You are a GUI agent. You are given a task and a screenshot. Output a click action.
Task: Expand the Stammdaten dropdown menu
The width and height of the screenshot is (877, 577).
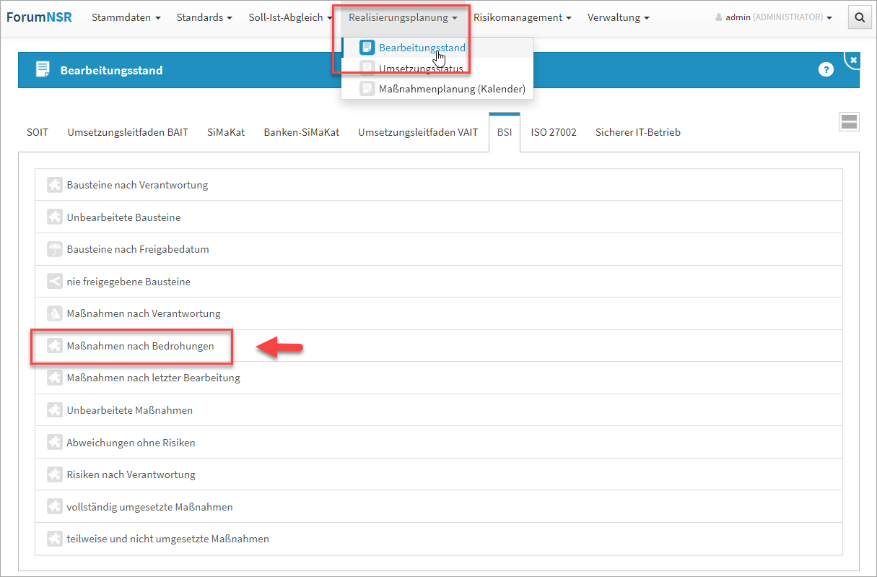click(126, 17)
